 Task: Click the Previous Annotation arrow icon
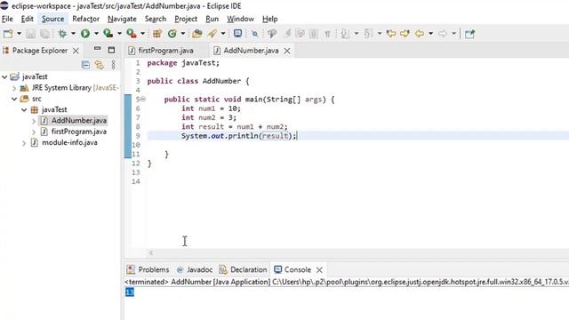368,34
